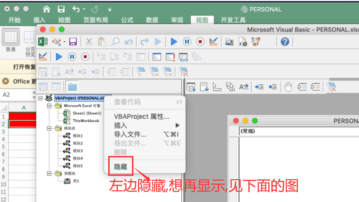
Task: Select Sheet1 (Sheet1) in project tree
Action: pos(87,113)
